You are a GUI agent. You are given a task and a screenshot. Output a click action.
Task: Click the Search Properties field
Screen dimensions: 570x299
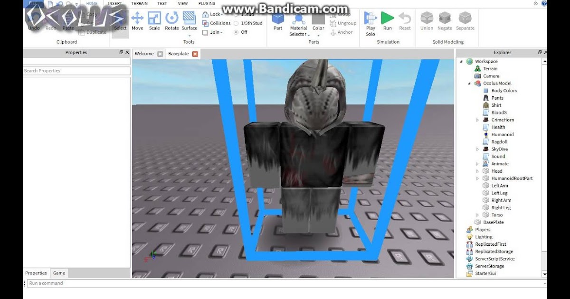[x=76, y=71]
